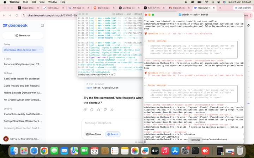Click the Terminal icon in the Dock
Viewport: 254px width, 158px height.
click(x=195, y=151)
